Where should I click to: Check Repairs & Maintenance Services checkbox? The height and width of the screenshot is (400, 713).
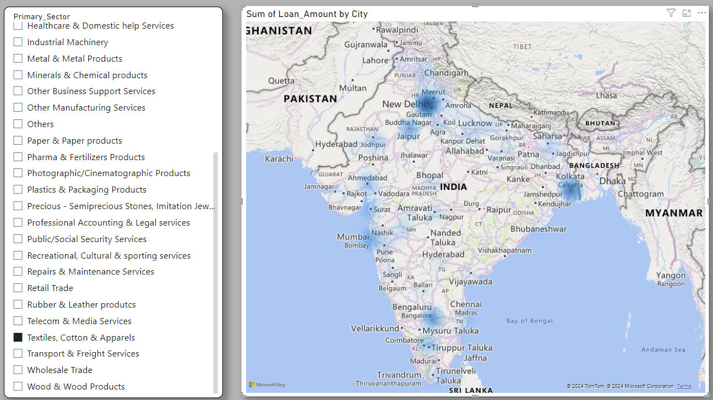coord(18,271)
